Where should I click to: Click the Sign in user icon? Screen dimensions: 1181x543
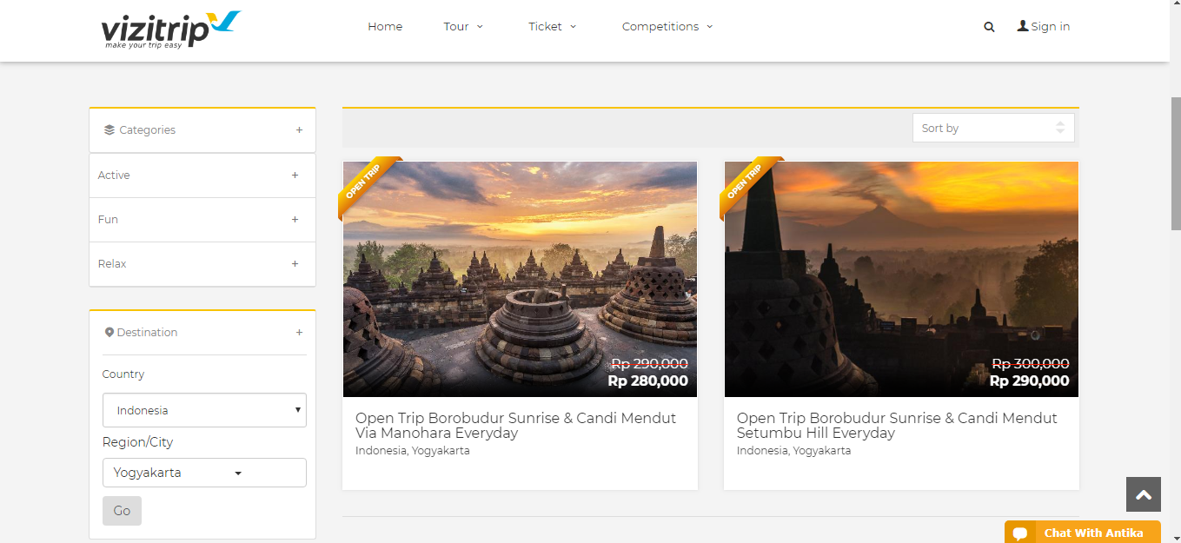tap(1023, 26)
